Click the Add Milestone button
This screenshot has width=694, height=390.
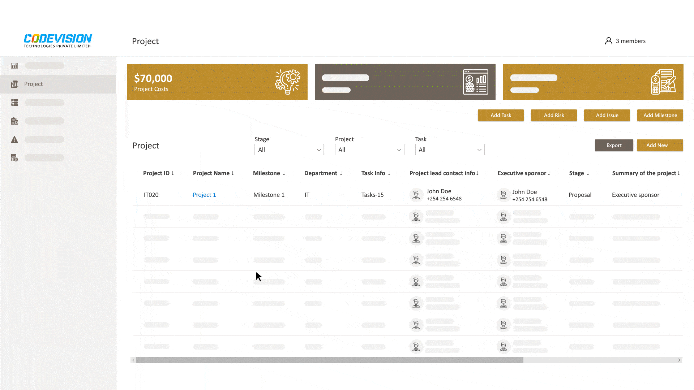click(660, 115)
